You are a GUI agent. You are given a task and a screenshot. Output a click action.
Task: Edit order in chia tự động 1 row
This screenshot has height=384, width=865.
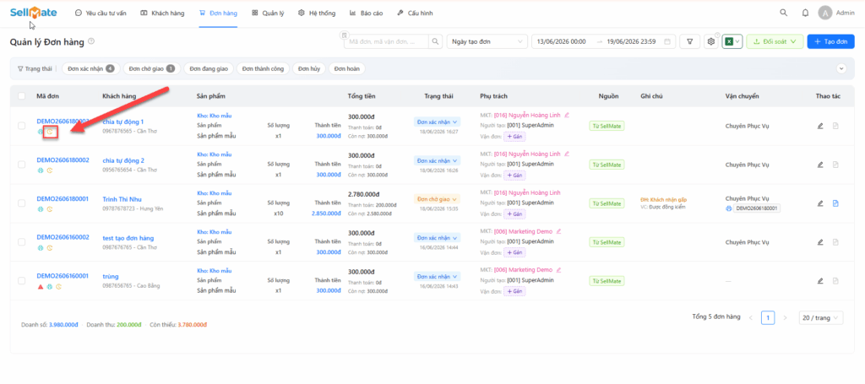[820, 126]
